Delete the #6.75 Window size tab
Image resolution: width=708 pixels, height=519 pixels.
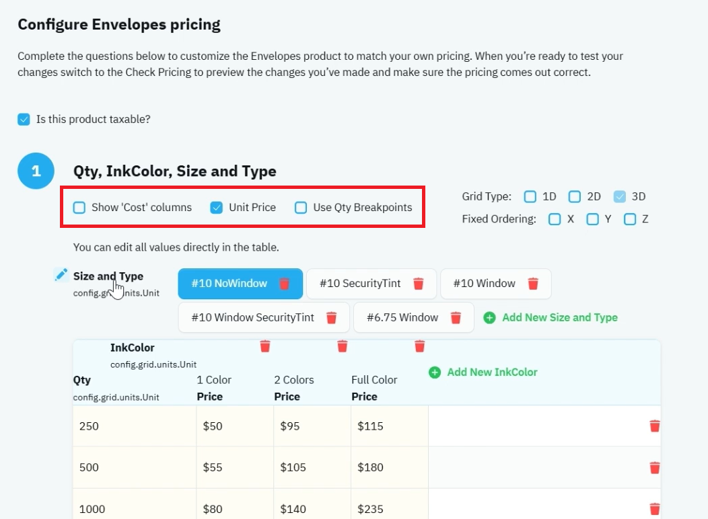click(x=456, y=318)
